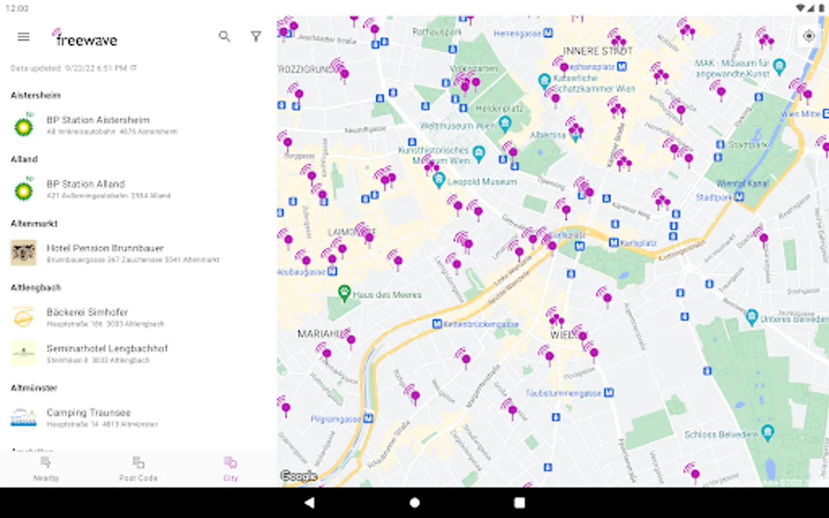Tap the Stephansplatz metro station icon

[x=622, y=66]
